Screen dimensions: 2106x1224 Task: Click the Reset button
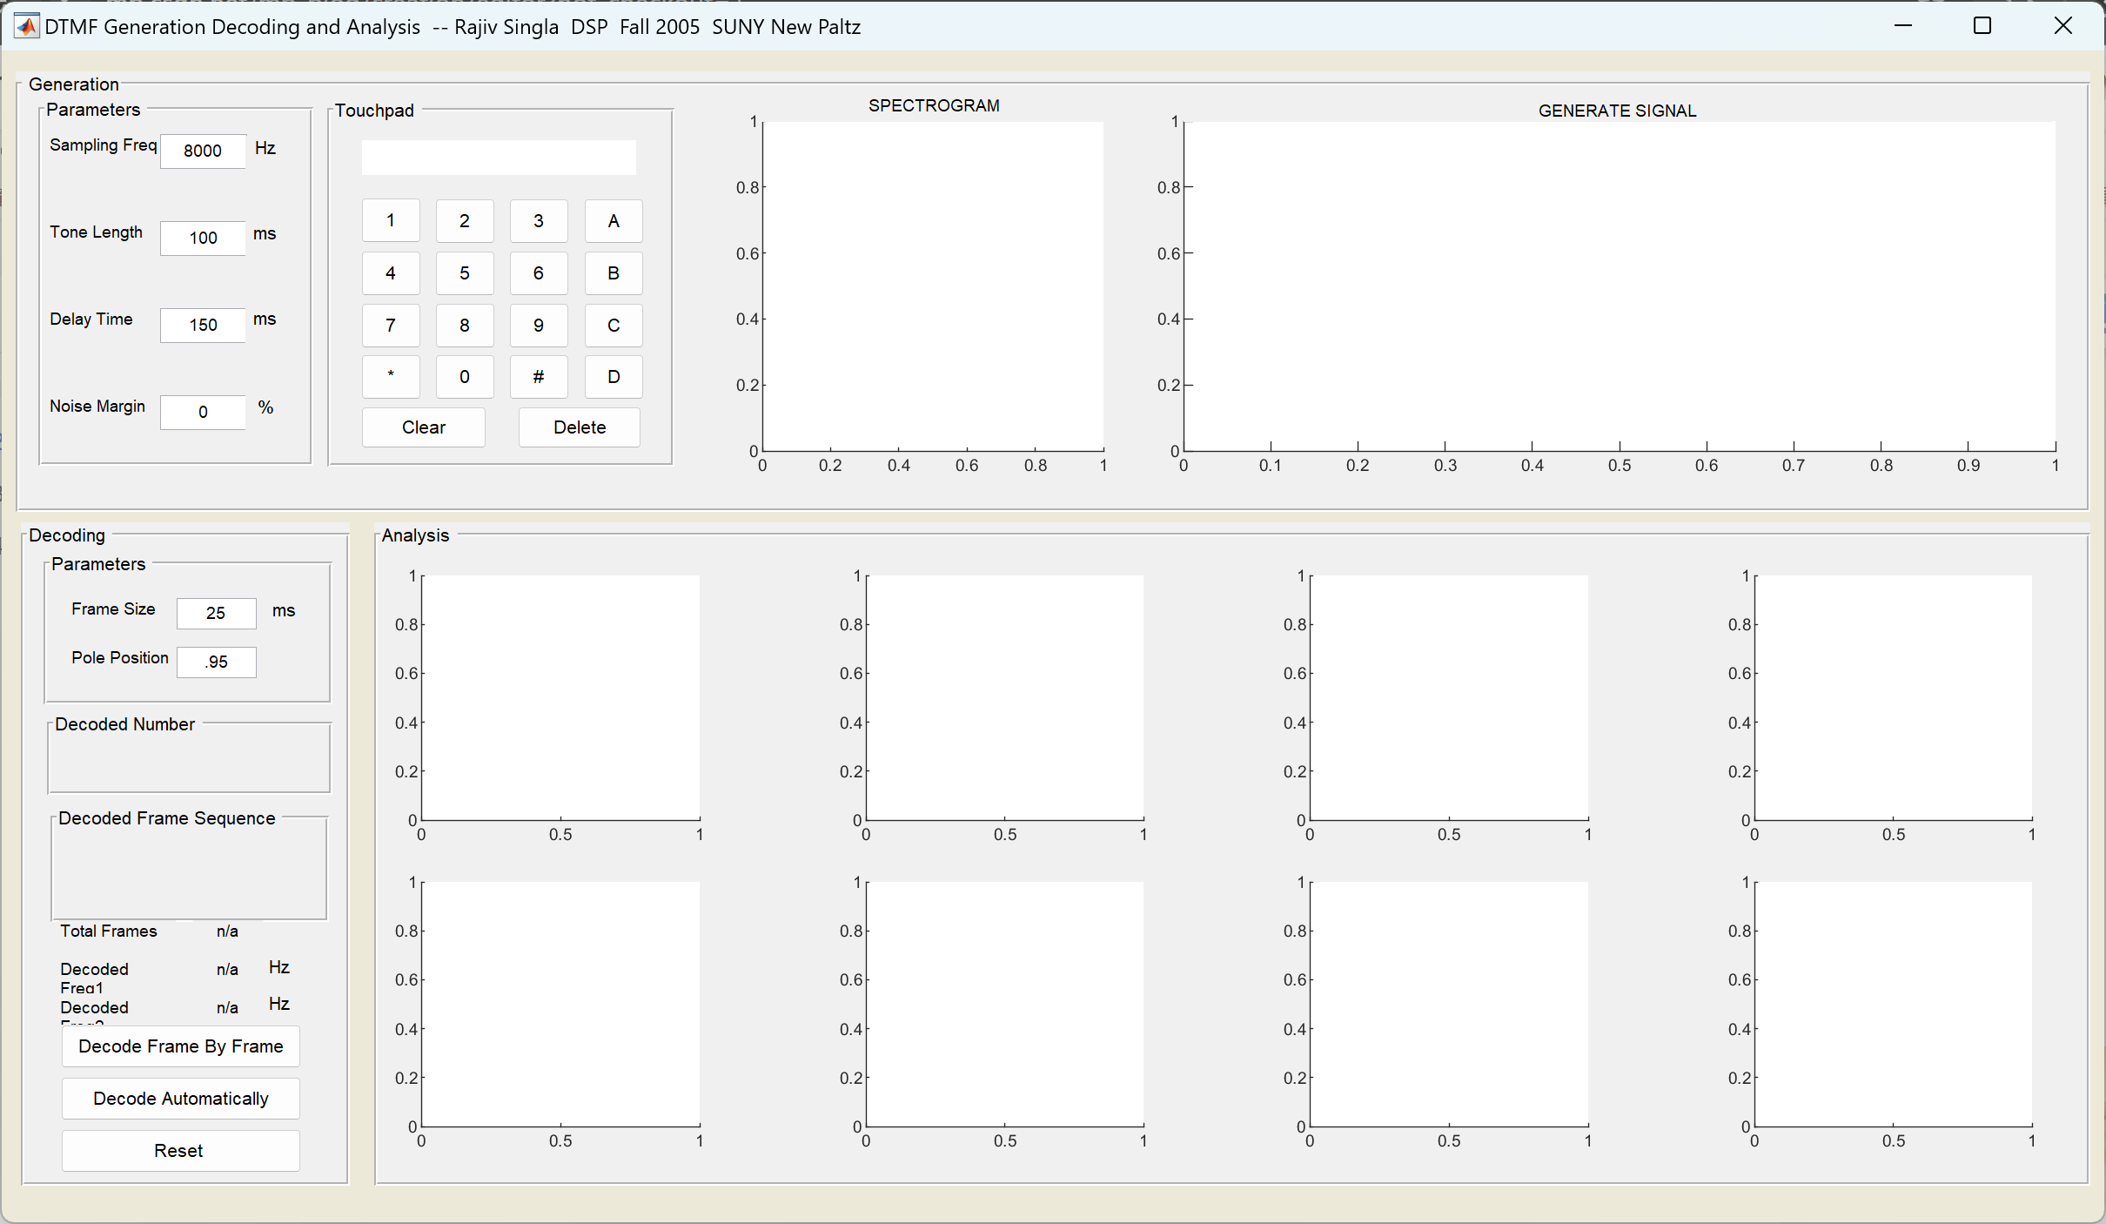click(180, 1151)
